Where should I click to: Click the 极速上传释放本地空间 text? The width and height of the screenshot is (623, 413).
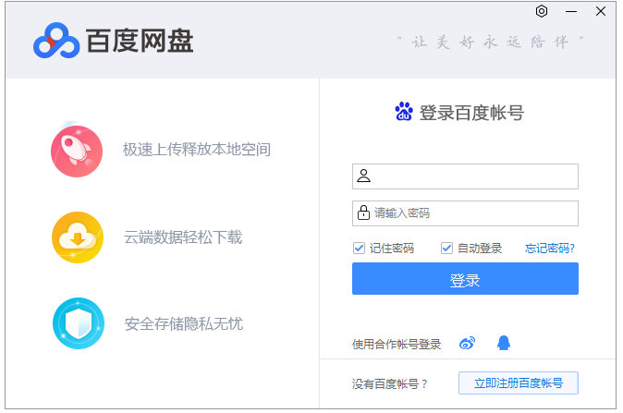(196, 150)
